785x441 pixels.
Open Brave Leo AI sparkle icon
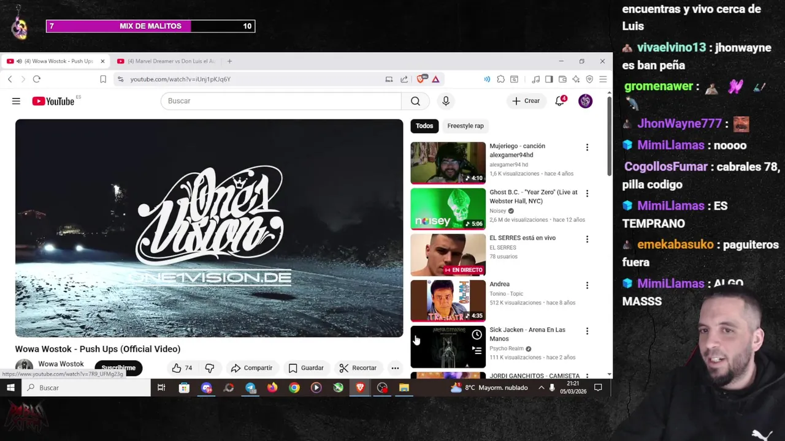(x=576, y=79)
